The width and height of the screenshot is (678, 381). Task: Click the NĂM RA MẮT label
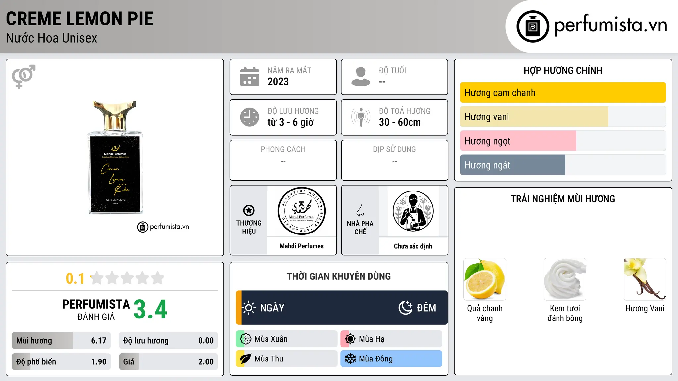click(289, 71)
